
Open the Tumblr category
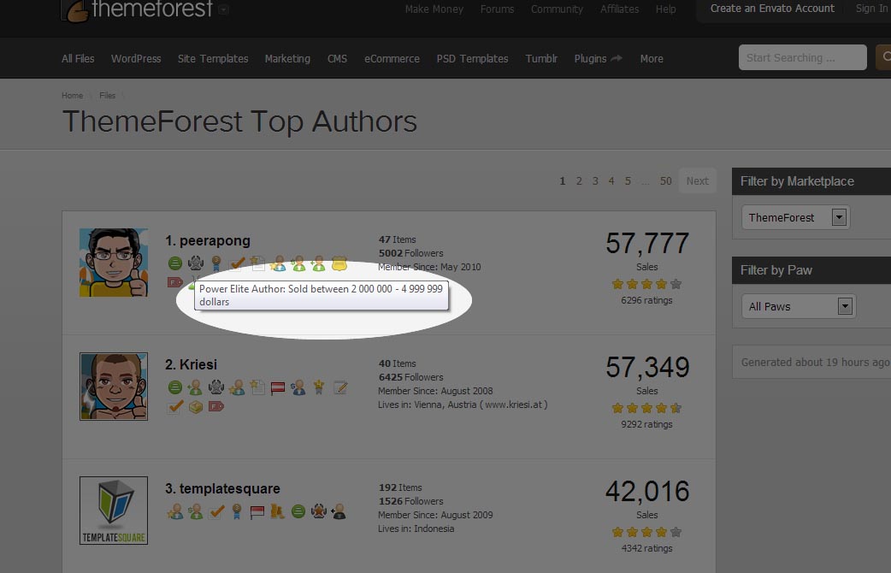(541, 58)
